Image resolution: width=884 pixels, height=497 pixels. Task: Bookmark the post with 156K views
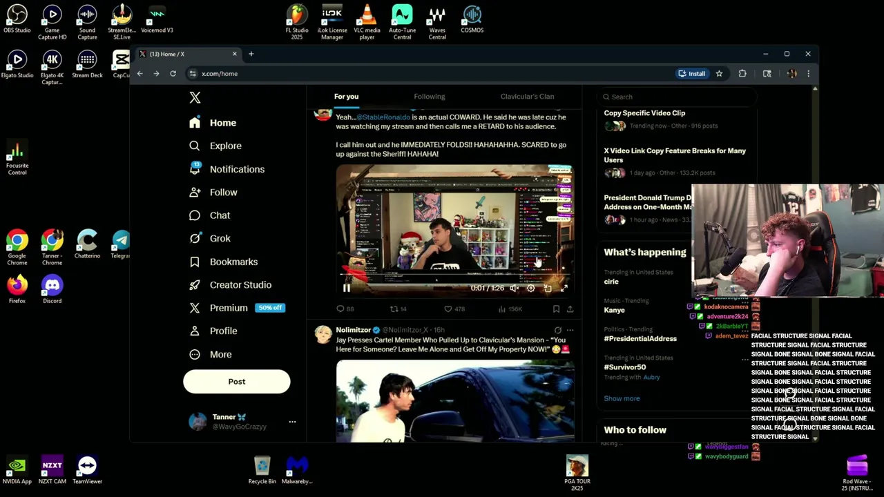(556, 309)
